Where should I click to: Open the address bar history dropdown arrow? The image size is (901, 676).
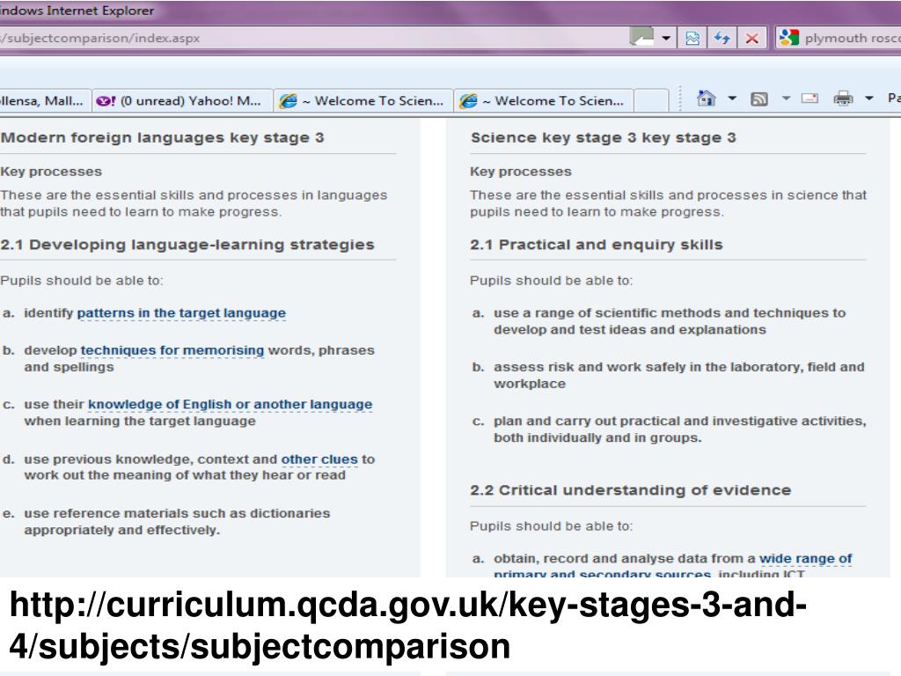click(x=666, y=39)
